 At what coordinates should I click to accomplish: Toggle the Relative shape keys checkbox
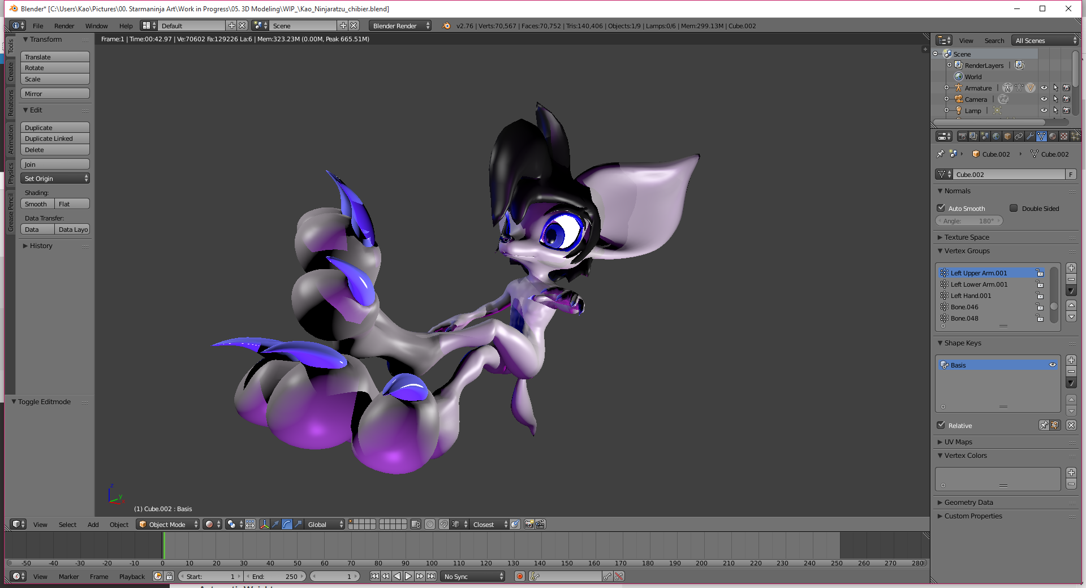coord(941,425)
